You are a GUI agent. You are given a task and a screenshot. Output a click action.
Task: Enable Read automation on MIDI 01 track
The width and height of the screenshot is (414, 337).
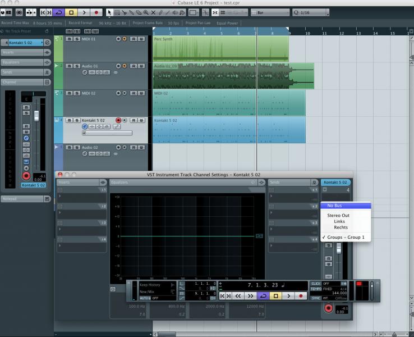point(134,39)
